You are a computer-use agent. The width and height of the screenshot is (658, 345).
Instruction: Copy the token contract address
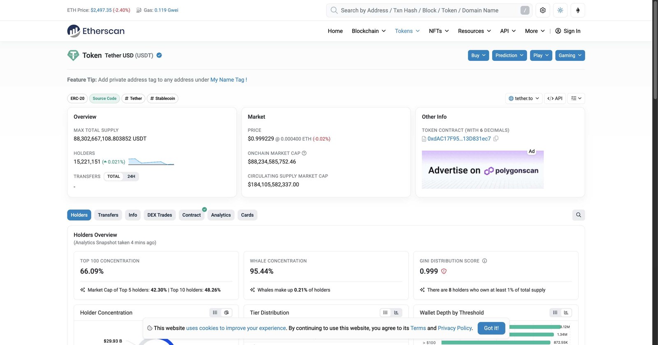click(x=496, y=139)
